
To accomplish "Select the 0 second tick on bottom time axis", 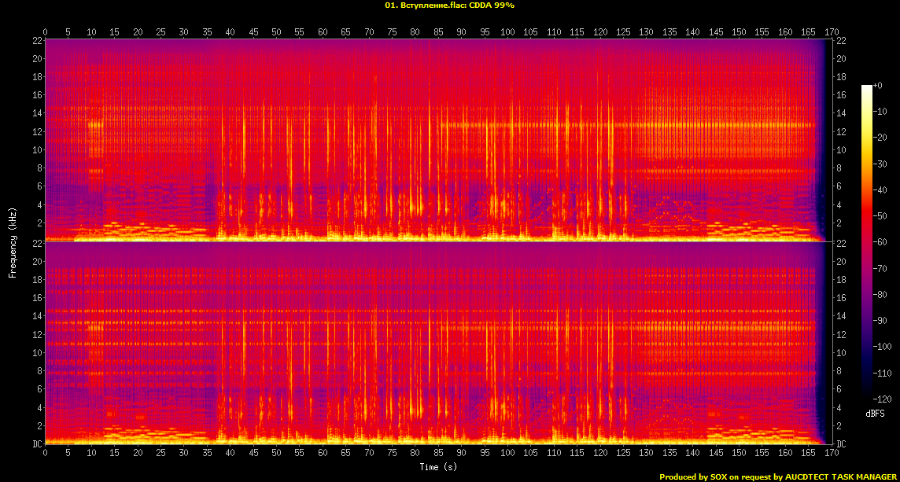I will click(45, 453).
